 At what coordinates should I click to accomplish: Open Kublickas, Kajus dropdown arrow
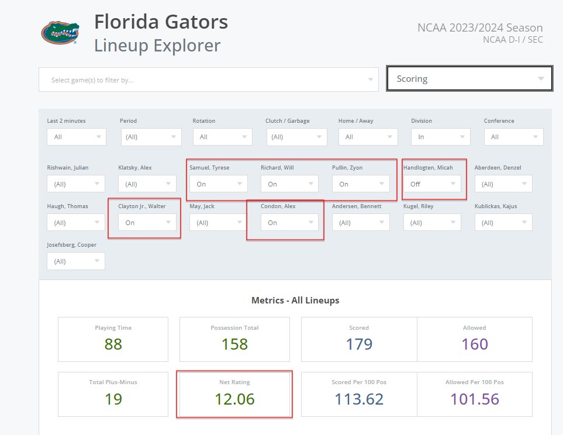[x=524, y=222]
